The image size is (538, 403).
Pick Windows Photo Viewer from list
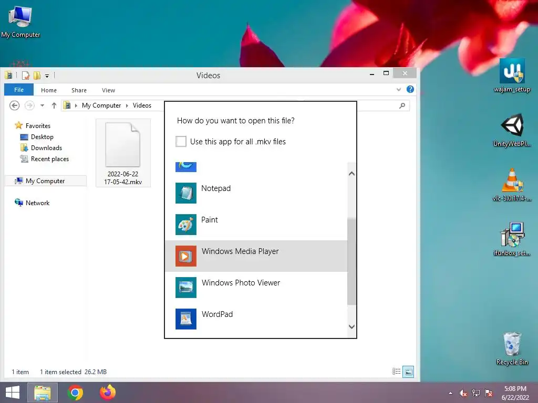(x=256, y=288)
